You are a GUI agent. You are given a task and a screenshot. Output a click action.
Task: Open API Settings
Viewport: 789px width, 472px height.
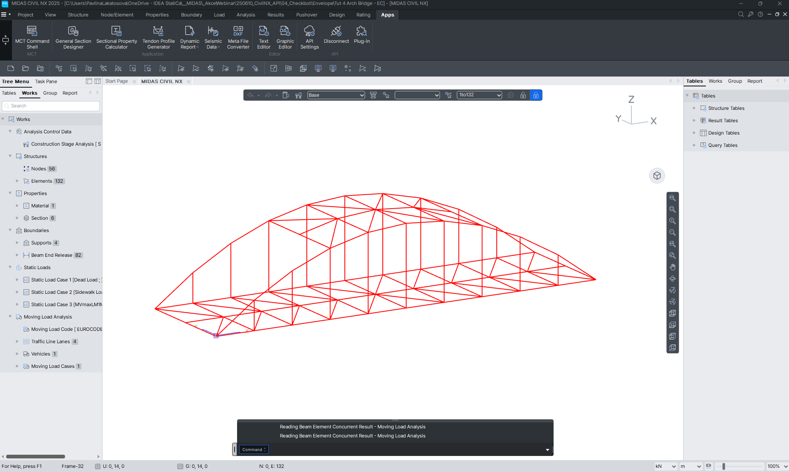310,37
